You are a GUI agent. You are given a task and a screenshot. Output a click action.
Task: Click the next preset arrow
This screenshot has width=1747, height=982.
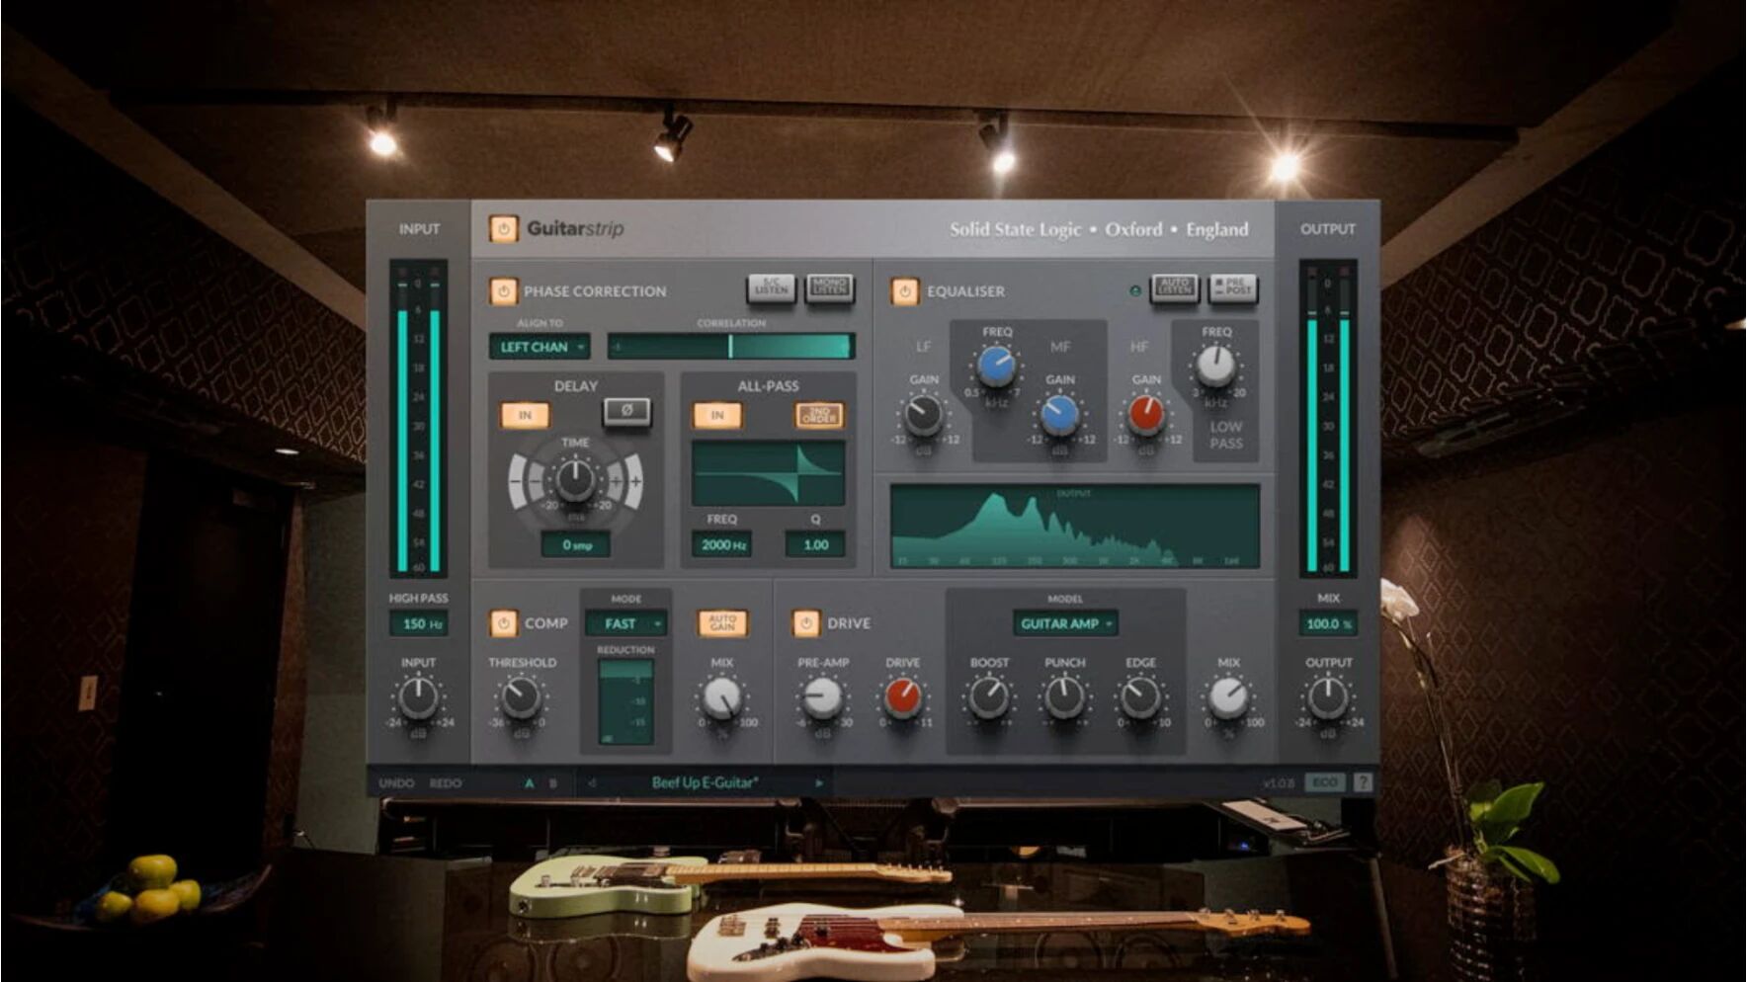tap(818, 783)
